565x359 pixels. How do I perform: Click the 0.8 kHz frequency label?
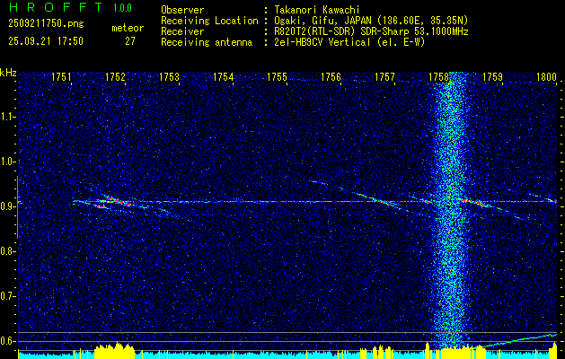pos(6,251)
